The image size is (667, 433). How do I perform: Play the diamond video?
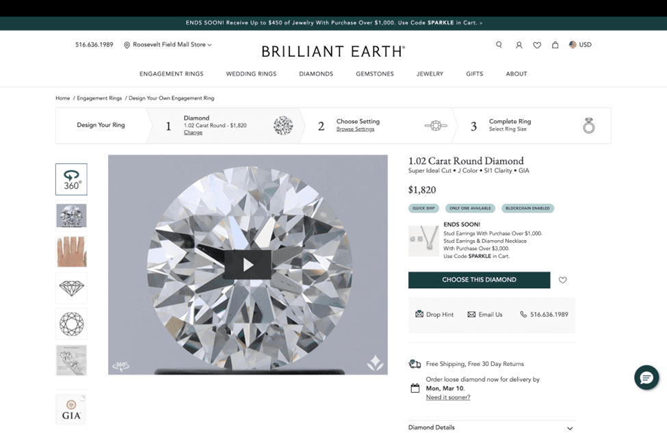(x=248, y=265)
